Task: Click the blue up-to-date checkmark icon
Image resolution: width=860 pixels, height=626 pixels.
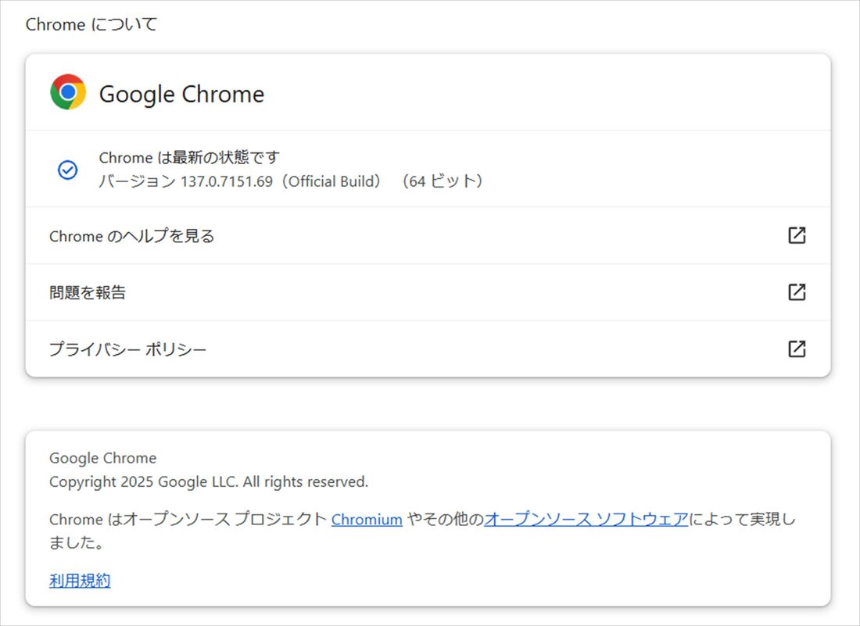Action: click(x=67, y=170)
